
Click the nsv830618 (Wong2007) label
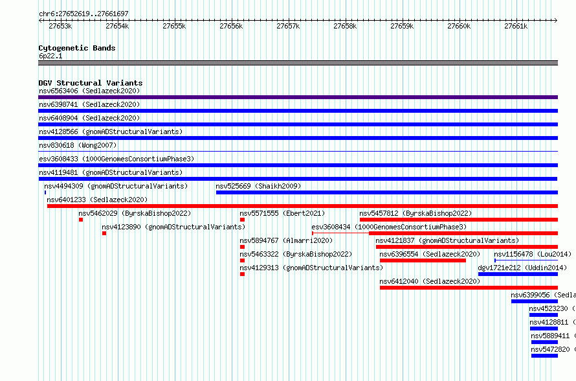[78, 145]
